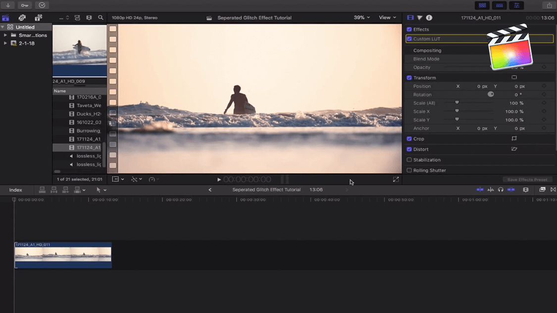Click the share export icon
This screenshot has width=557, height=313.
coord(549,5)
